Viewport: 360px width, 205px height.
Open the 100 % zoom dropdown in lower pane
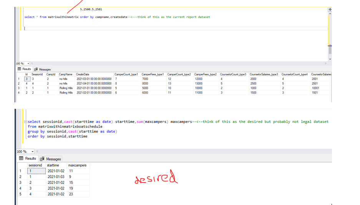(32, 152)
